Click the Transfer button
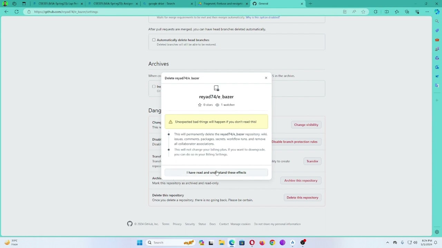Viewport: 442px width, 248px height. tap(312, 161)
